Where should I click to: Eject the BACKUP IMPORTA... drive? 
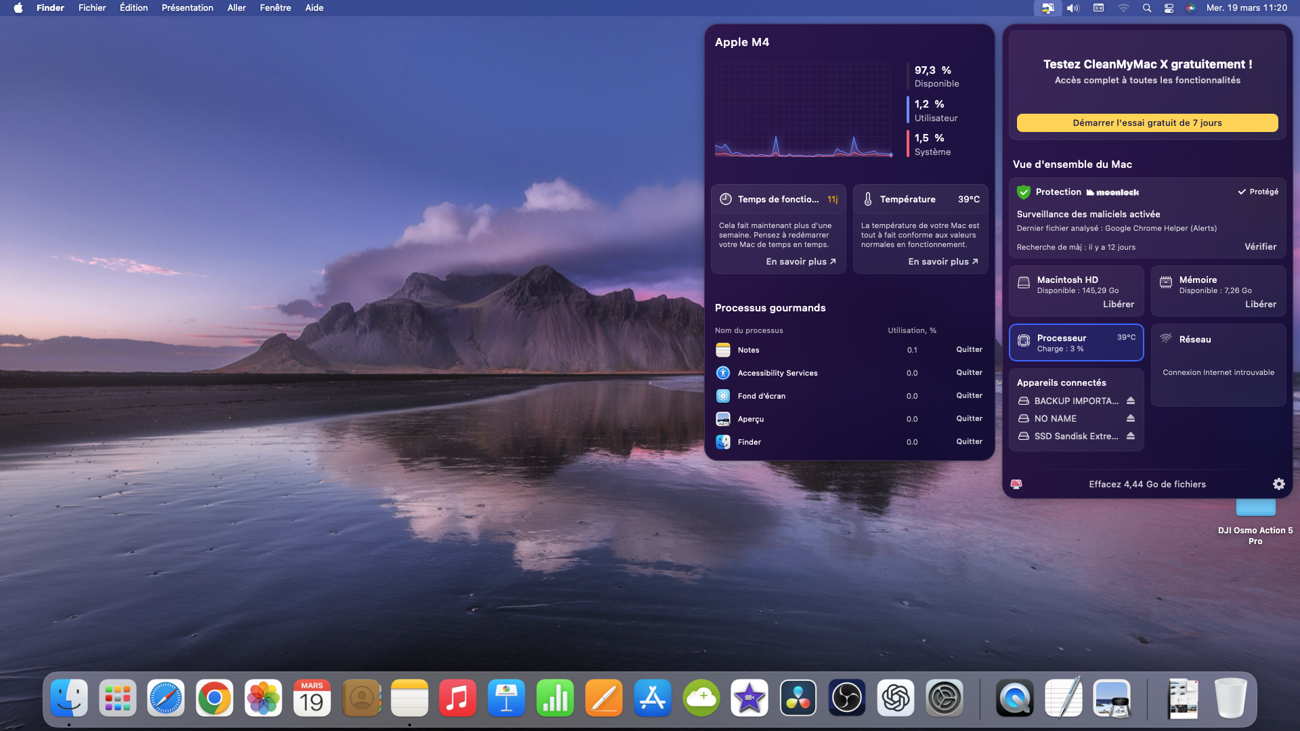coord(1130,401)
